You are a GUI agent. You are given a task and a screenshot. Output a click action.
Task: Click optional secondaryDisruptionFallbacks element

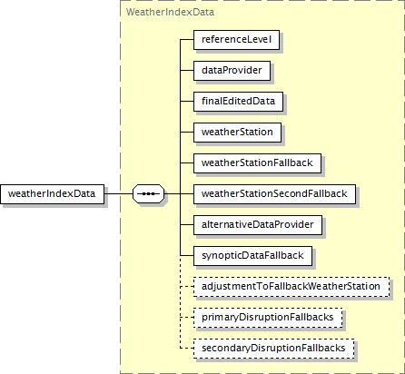click(x=273, y=349)
